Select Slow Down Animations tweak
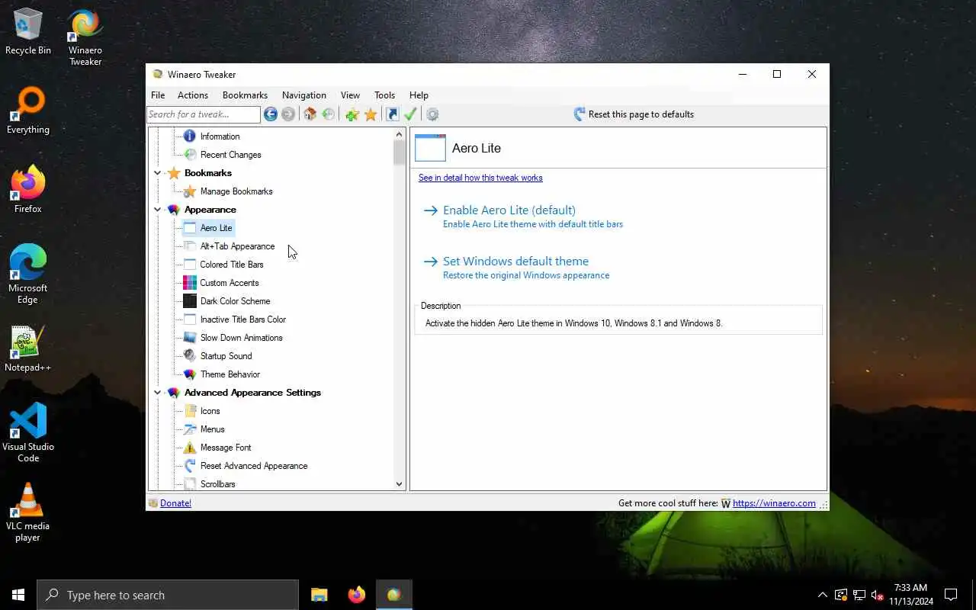This screenshot has width=976, height=610. coord(241,338)
